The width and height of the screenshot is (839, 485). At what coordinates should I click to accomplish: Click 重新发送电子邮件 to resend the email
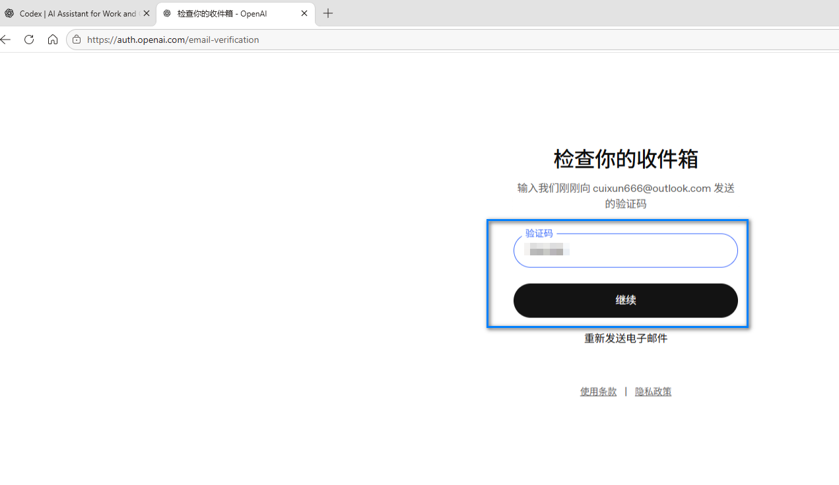626,339
